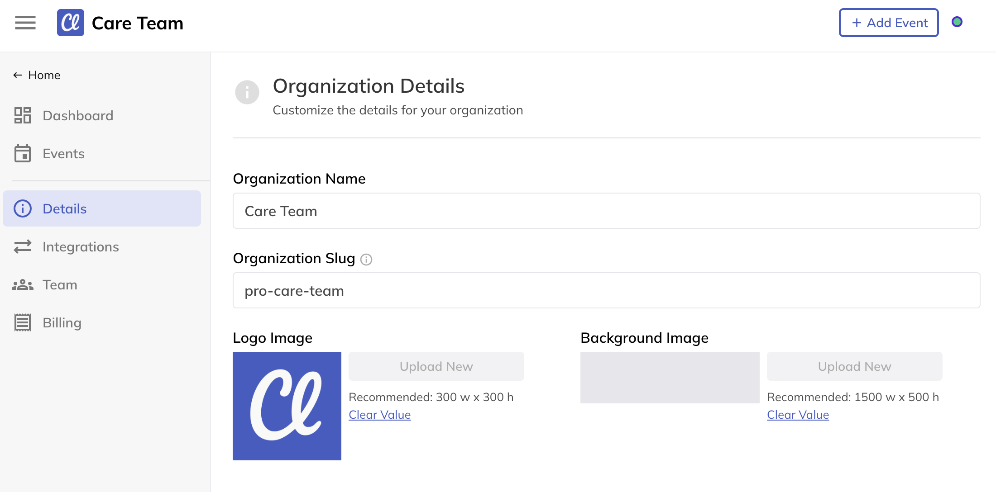Click the empty background image preview
The image size is (996, 492).
670,378
